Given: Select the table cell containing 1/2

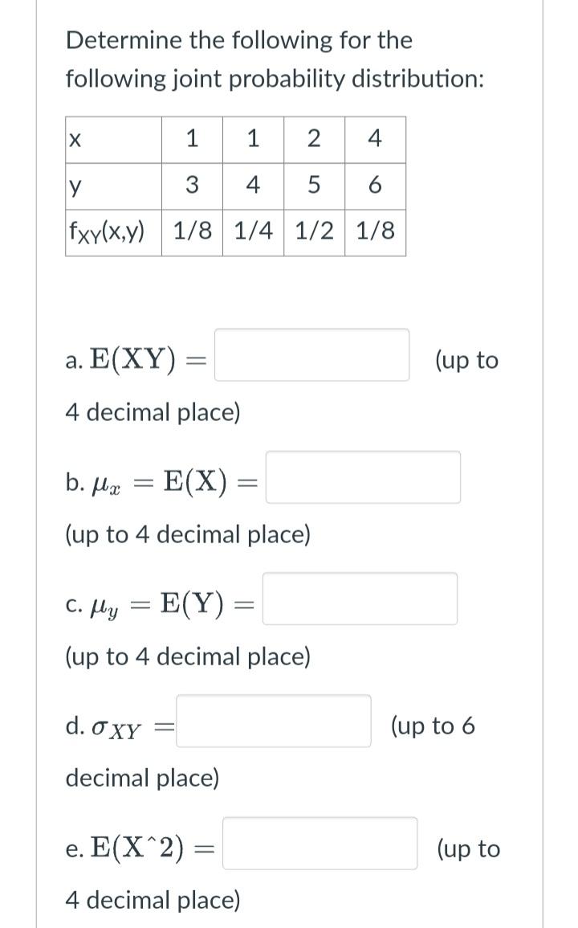Looking at the screenshot, I should (x=313, y=232).
